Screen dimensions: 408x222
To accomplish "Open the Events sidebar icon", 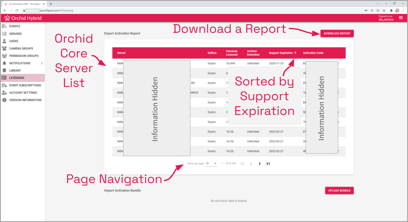I will (x=4, y=26).
